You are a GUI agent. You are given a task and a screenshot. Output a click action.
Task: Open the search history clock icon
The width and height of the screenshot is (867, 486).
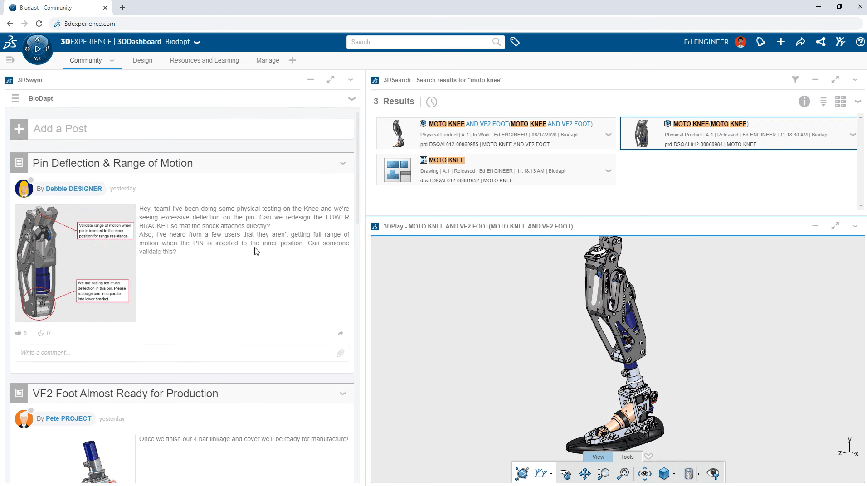[432, 102]
